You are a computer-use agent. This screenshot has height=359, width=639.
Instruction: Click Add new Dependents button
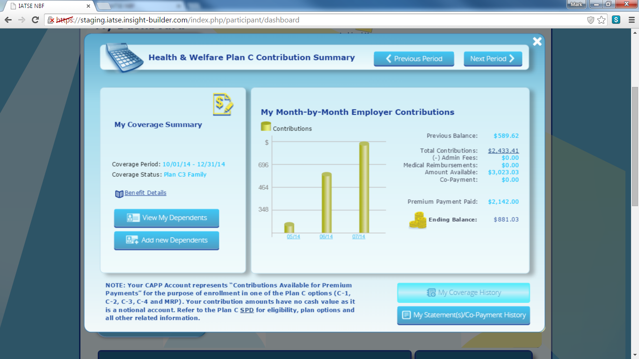[167, 240]
